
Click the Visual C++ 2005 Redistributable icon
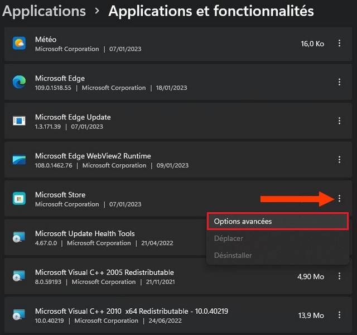point(19,276)
